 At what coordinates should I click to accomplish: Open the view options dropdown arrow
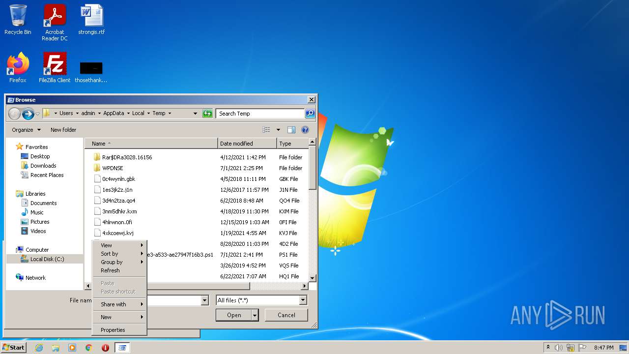278,130
